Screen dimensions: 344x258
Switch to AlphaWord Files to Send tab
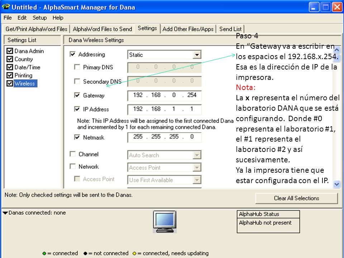[102, 29]
